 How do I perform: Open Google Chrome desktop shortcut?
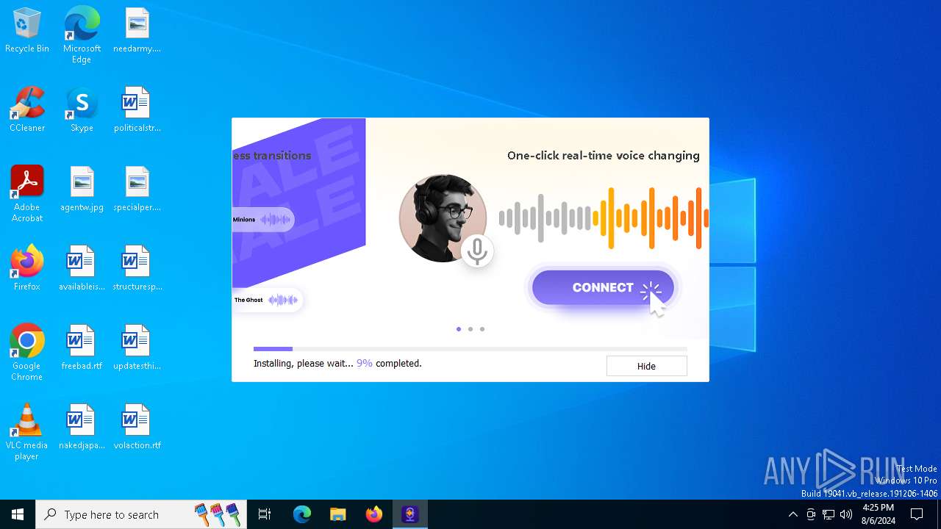pos(27,353)
